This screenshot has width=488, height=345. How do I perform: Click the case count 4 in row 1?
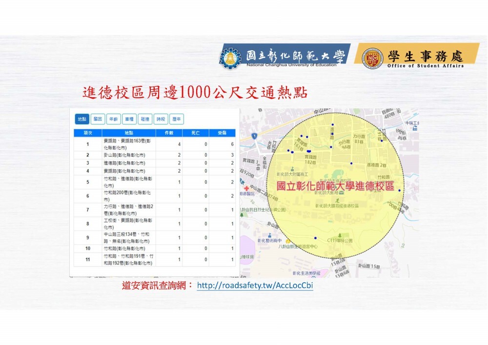coord(179,144)
